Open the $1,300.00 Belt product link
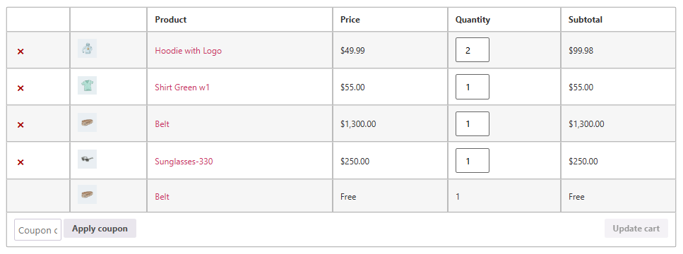Viewport: 683px width, 254px height. pyautogui.click(x=162, y=124)
